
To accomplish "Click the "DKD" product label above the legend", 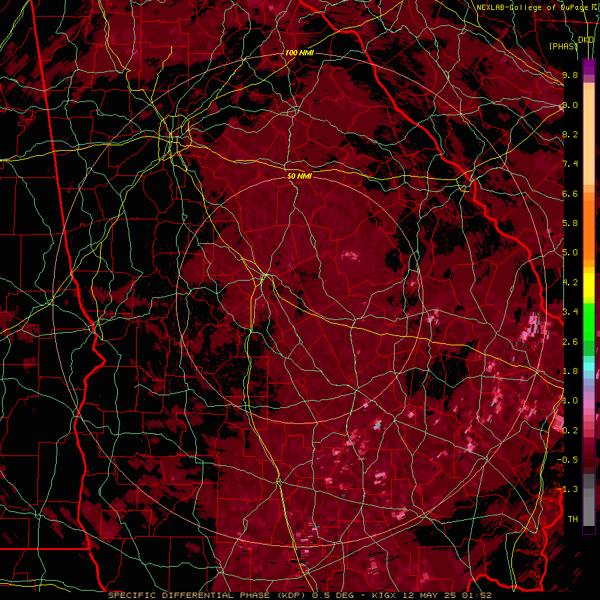I will 586,40.
